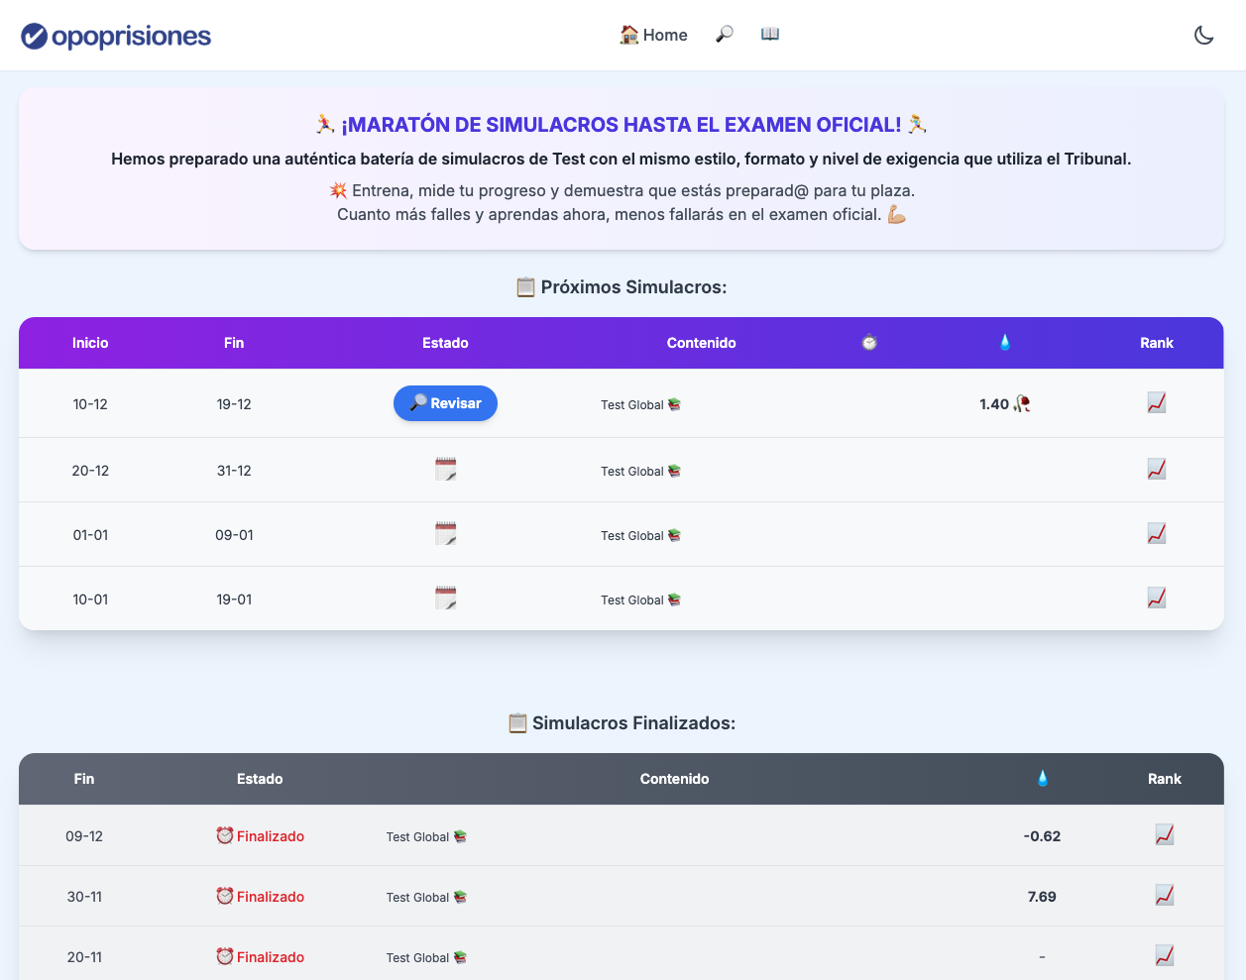Go to Home in the navigation bar
The height and width of the screenshot is (980, 1246).
pyautogui.click(x=653, y=35)
